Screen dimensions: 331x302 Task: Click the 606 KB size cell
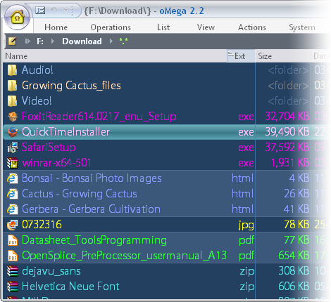tap(294, 287)
